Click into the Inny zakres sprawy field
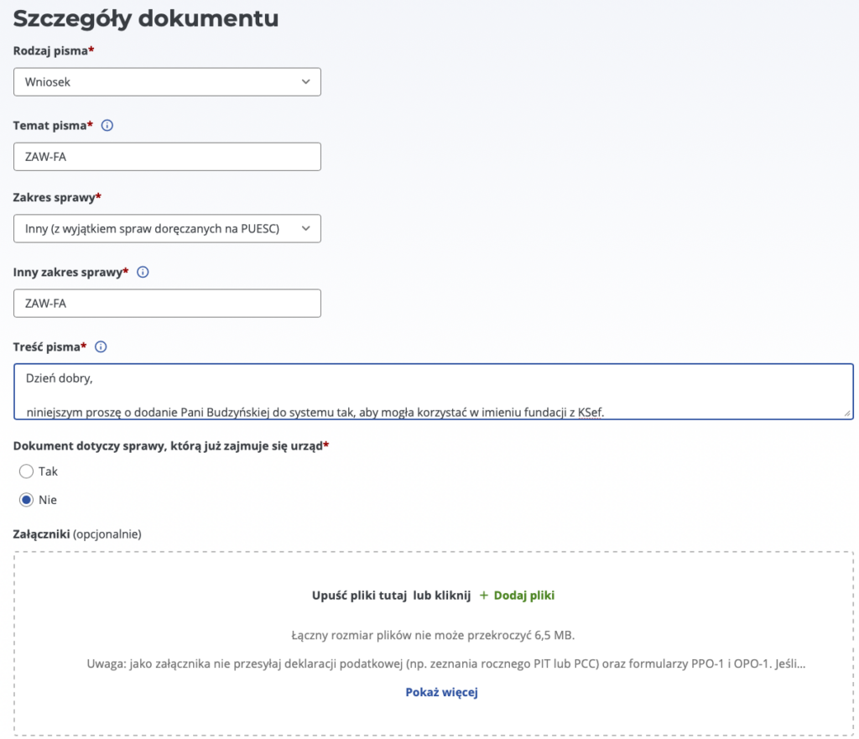 [168, 304]
